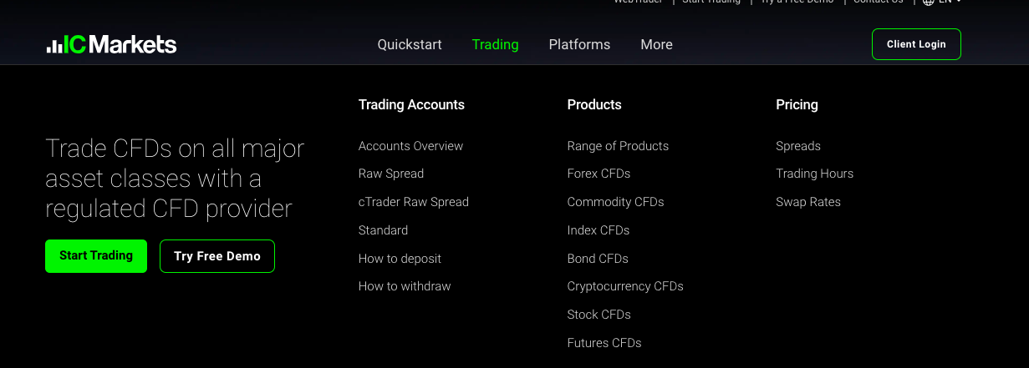This screenshot has height=368, width=1029.
Task: Select the Cryptocurrency CFDs link
Action: pyautogui.click(x=625, y=286)
